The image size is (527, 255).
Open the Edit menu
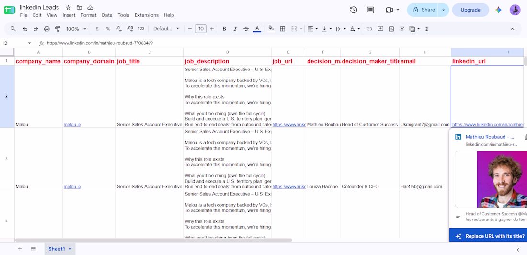click(x=37, y=15)
